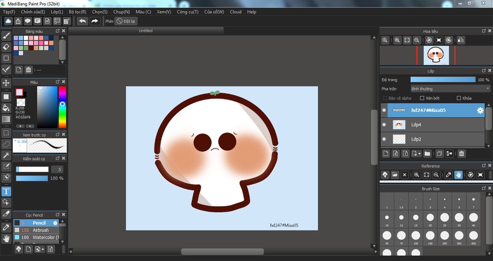Viewport: 493px width, 261px height.
Task: Click the Redo arrow in top toolbar
Action: click(94, 21)
